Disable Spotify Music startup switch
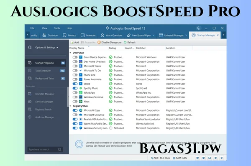 click(x=75, y=88)
